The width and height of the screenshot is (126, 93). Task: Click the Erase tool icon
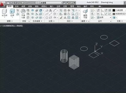(x=61, y=18)
